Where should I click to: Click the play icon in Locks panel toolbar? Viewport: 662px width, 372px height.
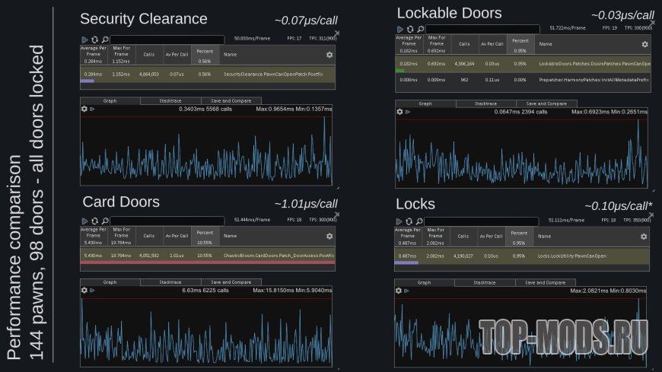tap(399, 221)
